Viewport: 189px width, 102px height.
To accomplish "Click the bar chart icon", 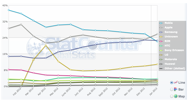I will (x=176, y=89).
